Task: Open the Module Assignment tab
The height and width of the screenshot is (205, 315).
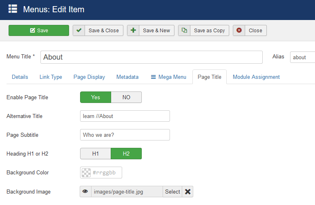Action: pos(256,77)
